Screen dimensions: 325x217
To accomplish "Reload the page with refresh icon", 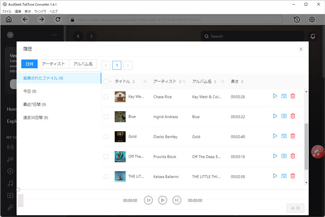I will click(58, 19).
